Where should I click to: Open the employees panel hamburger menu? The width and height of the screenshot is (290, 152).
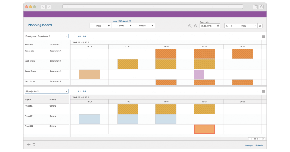coord(263,36)
